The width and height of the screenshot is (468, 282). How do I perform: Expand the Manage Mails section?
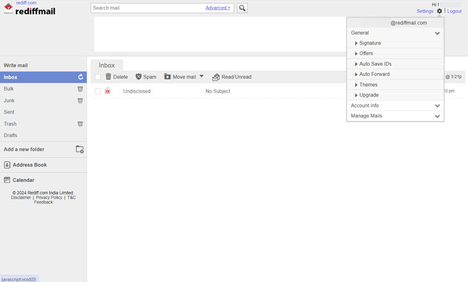tap(437, 116)
